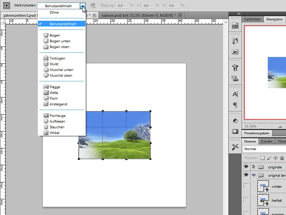Switch to the Kanäle tab
286x215 pixels.
(266, 141)
